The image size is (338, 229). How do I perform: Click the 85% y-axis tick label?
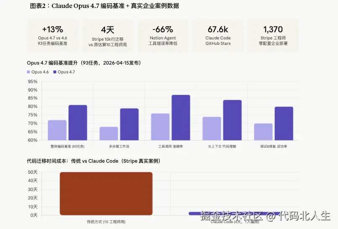point(33,98)
